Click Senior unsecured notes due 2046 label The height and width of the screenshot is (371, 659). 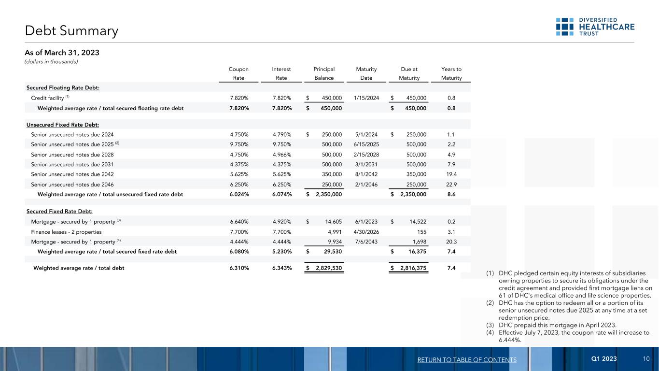(72, 184)
